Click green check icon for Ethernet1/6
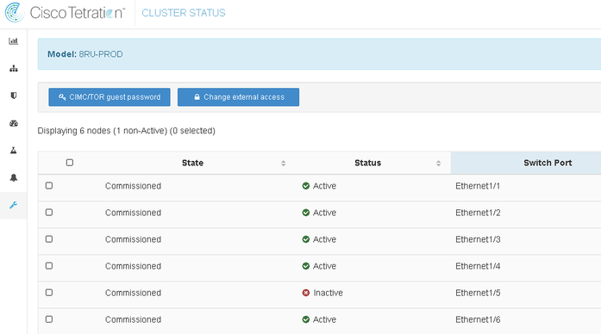This screenshot has width=601, height=334. 306,319
